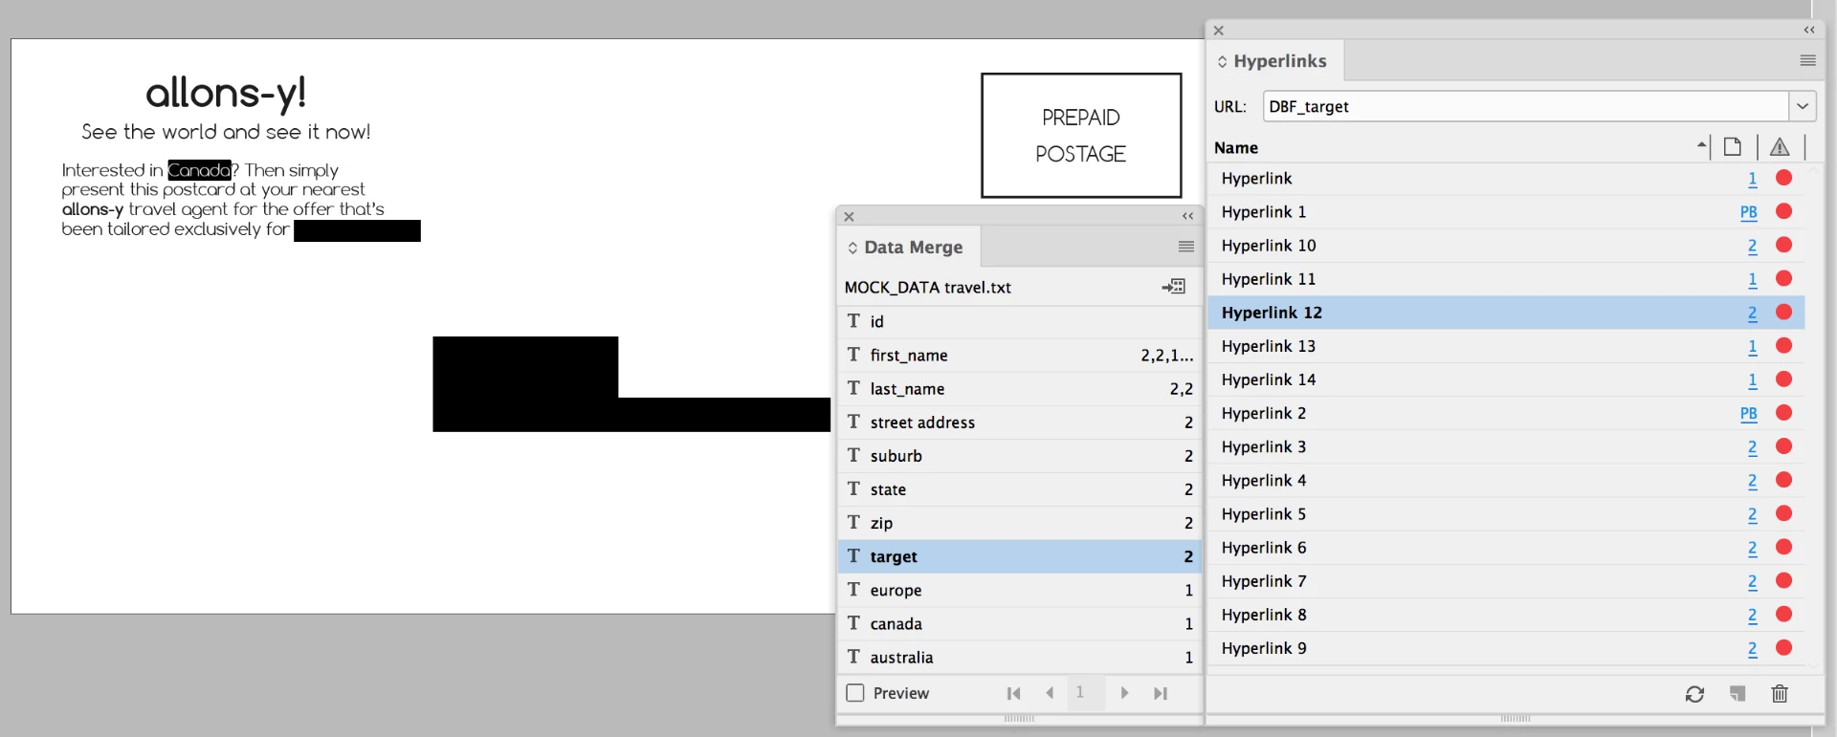Image resolution: width=1837 pixels, height=737 pixels.
Task: Select the canada data field
Action: coord(1020,624)
